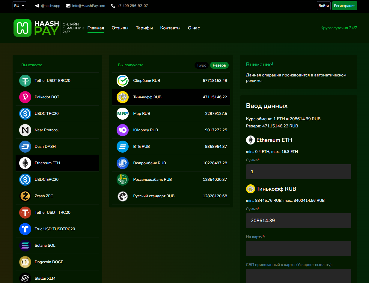
Task: Select the True USD TUSDTRC20 icon
Action: (25, 229)
